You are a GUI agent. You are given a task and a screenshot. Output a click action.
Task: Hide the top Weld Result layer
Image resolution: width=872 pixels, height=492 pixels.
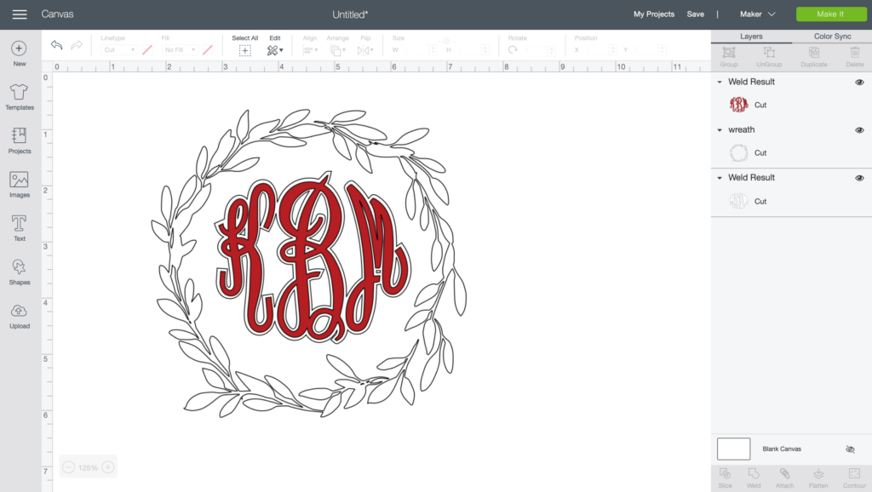tap(859, 83)
